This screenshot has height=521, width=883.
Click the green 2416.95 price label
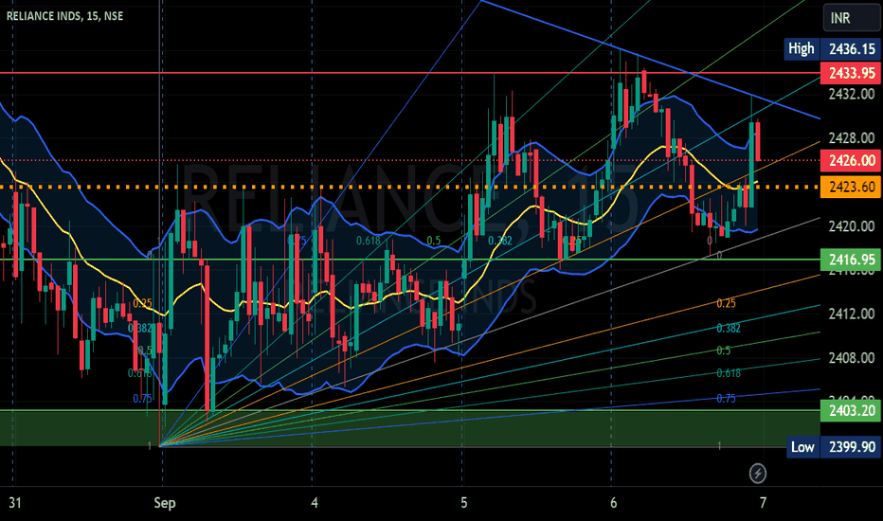pos(849,260)
